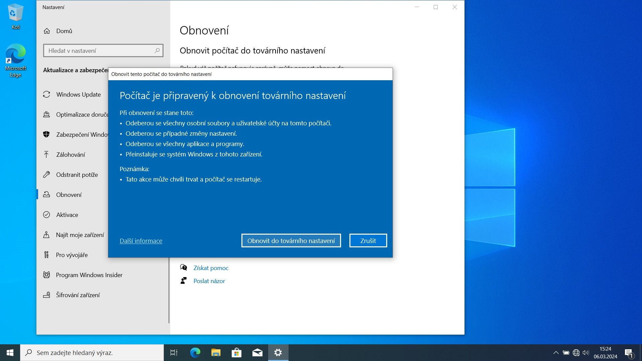Viewport: 642px width, 361px height.
Task: Click the taskbar search box
Action: click(92, 353)
